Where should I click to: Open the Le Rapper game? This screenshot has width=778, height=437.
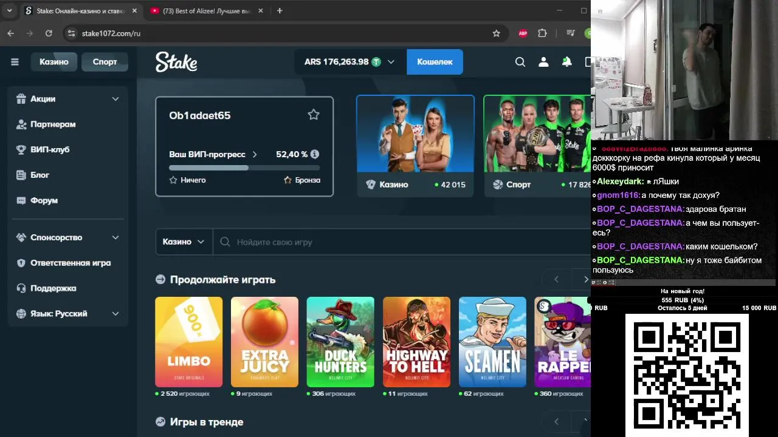pyautogui.click(x=562, y=342)
